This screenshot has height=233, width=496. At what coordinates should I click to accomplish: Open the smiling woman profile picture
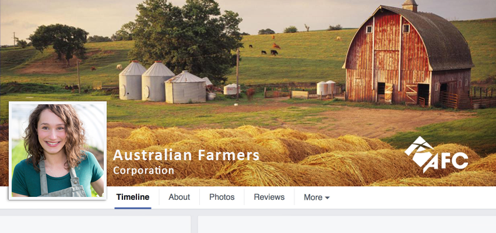coord(58,150)
